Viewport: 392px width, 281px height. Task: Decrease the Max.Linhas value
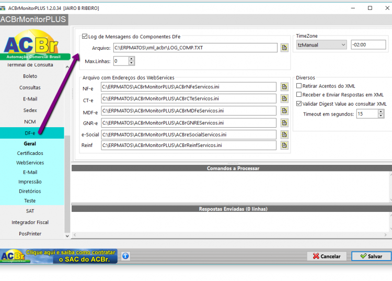(132, 63)
